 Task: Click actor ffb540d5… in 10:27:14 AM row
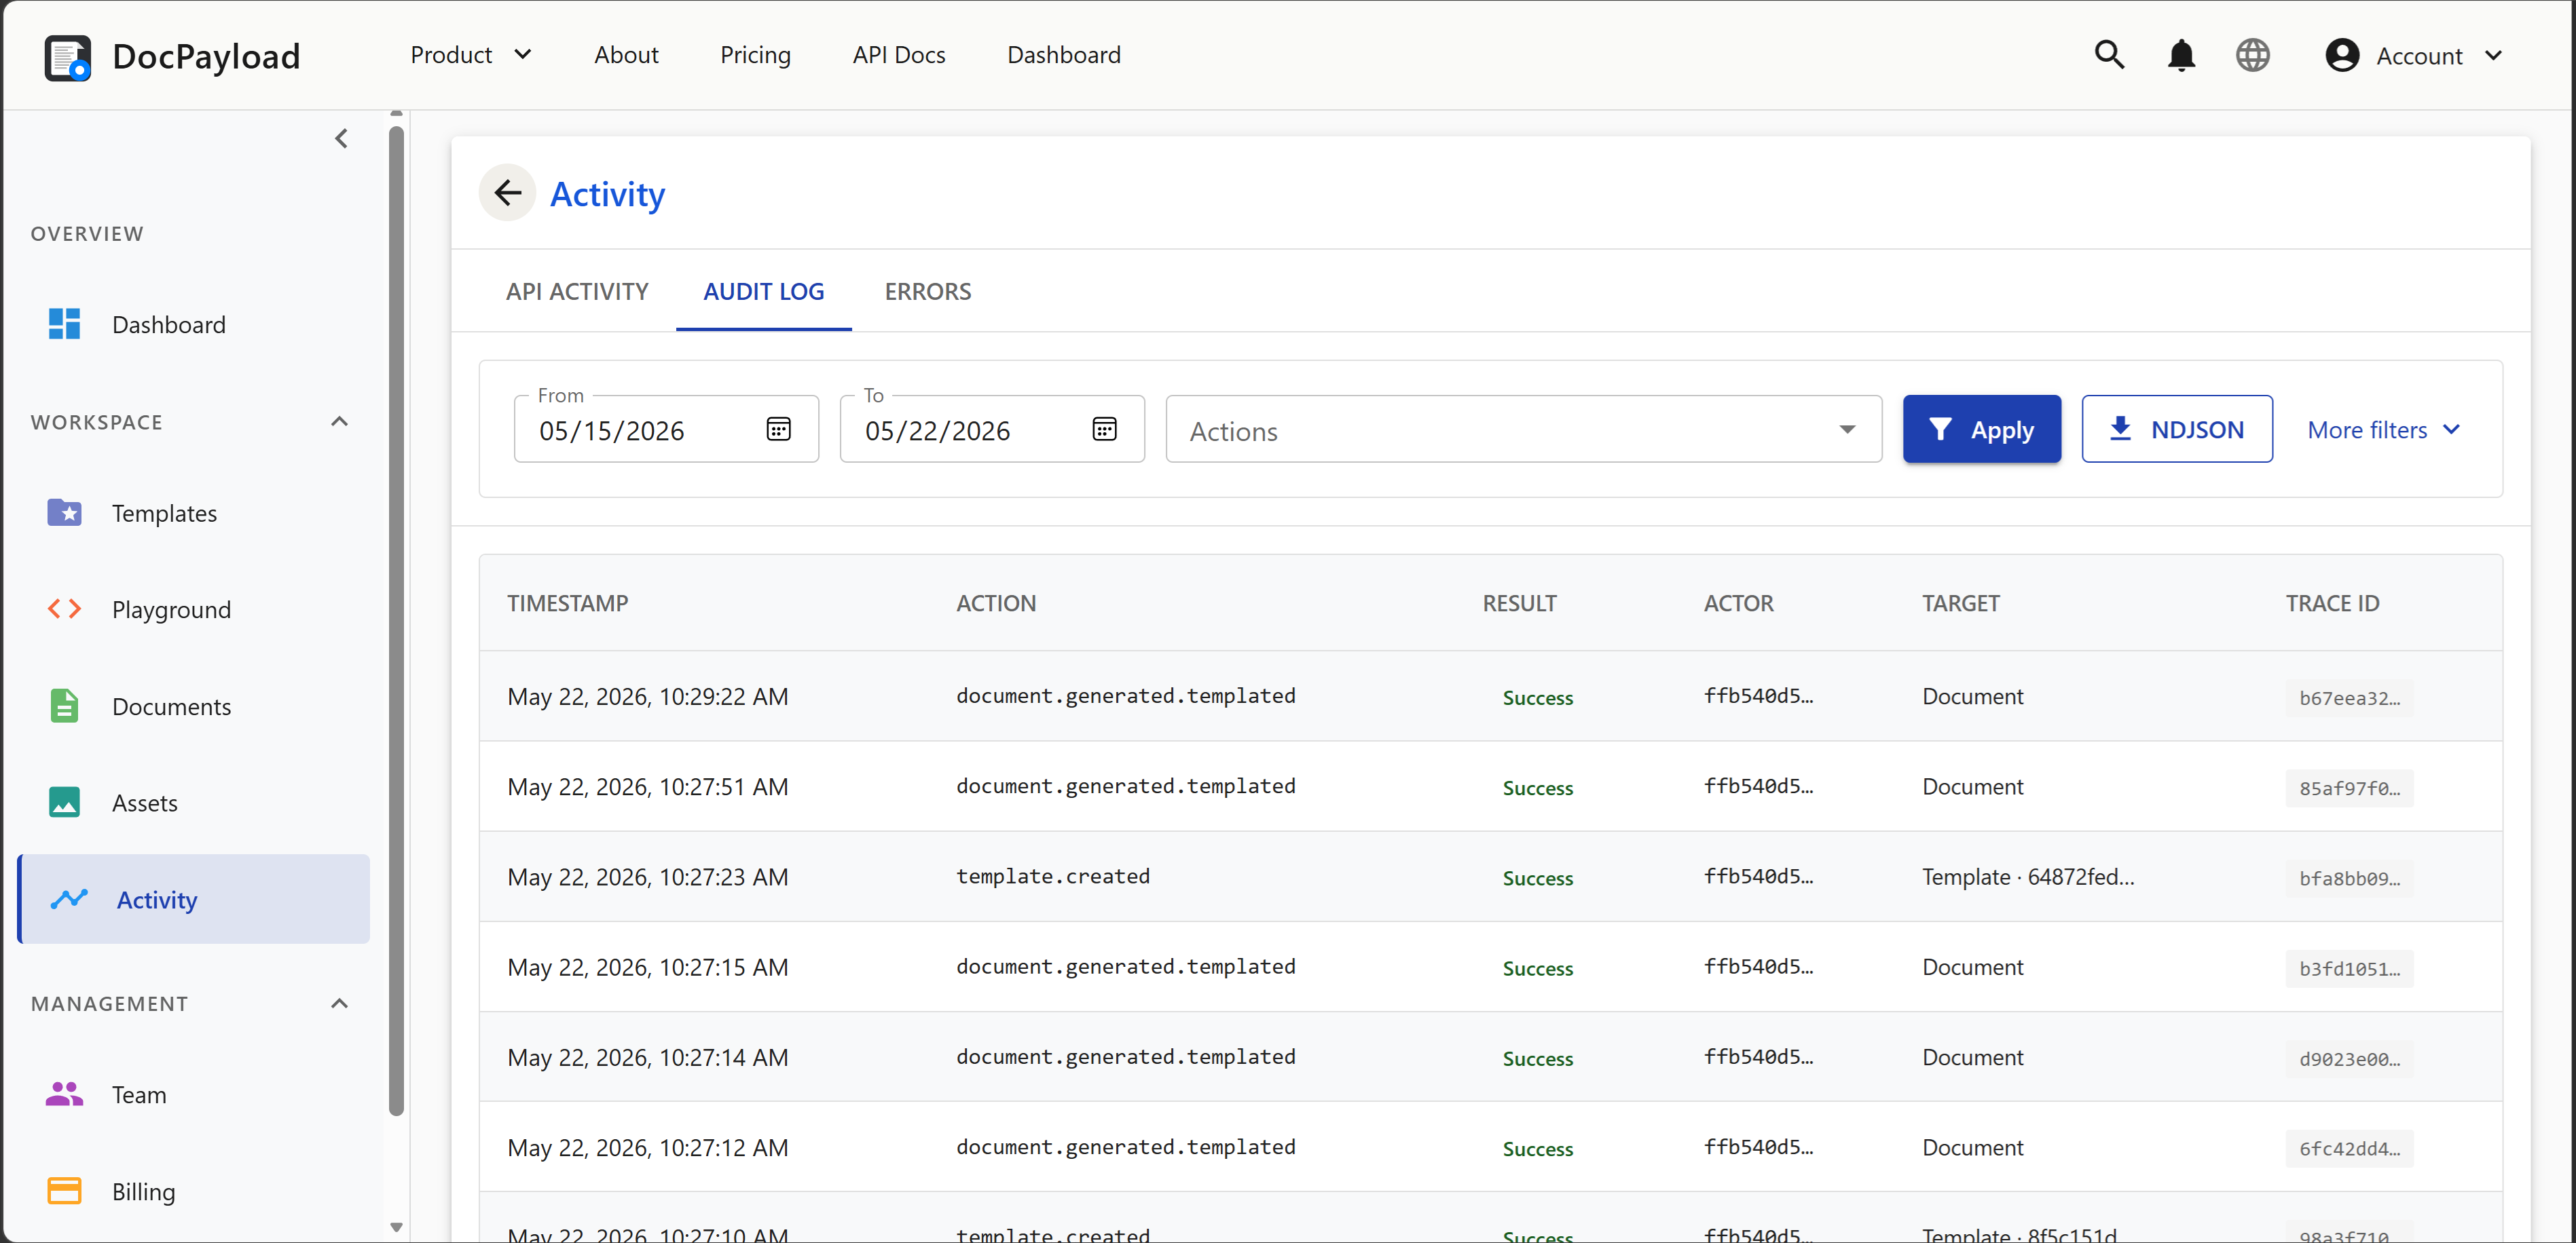coord(1758,1056)
